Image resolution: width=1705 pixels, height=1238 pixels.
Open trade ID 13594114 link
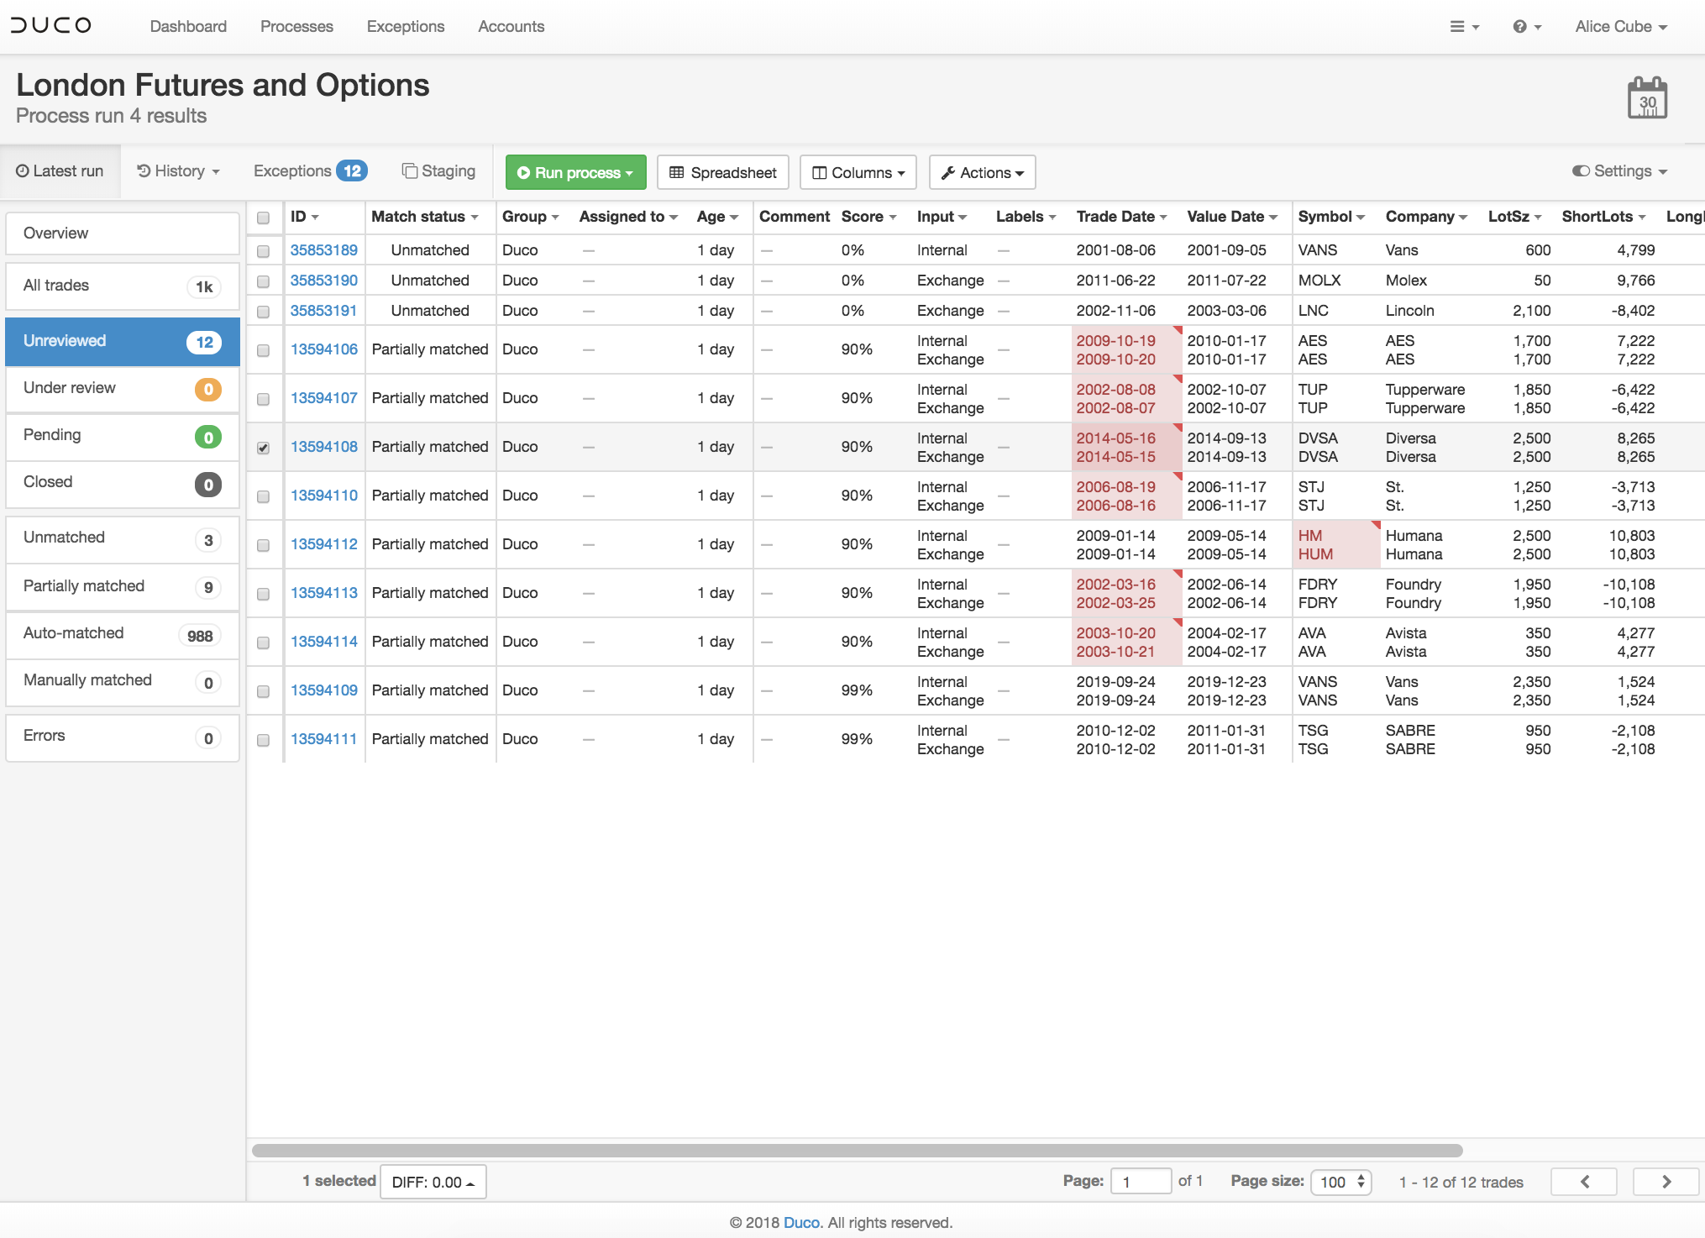[x=323, y=642]
